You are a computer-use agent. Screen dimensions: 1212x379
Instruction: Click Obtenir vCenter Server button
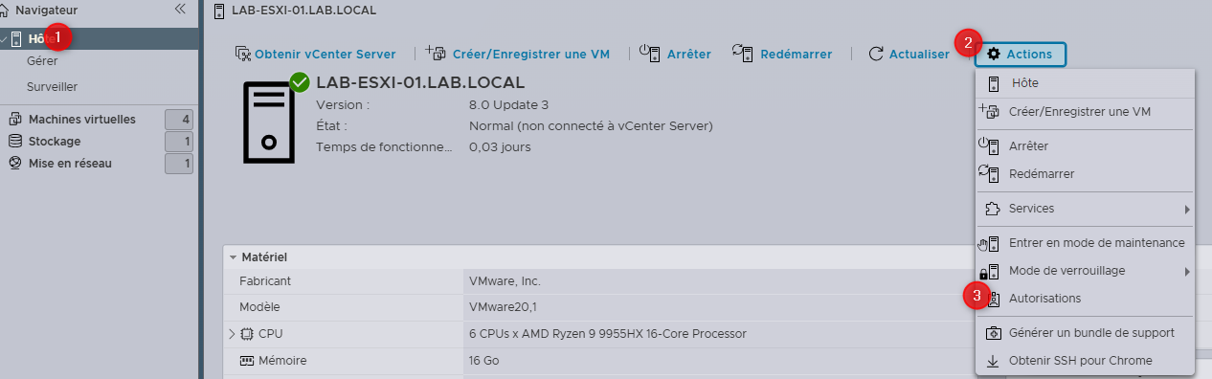coord(316,55)
